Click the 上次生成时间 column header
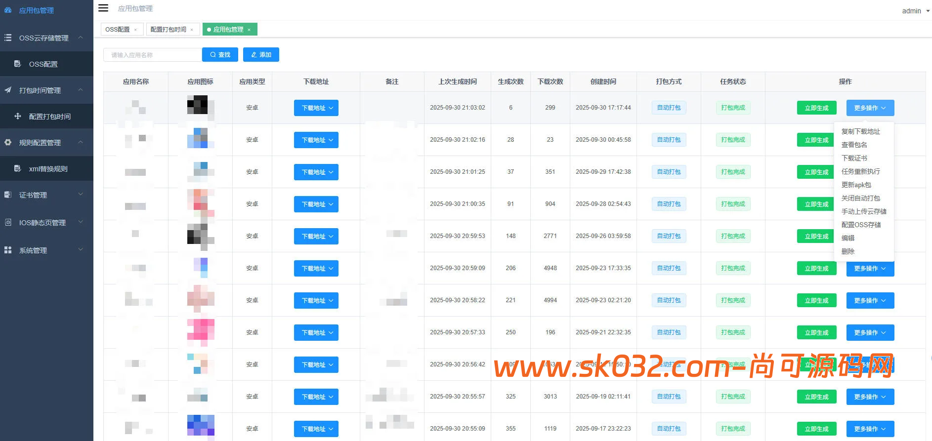The width and height of the screenshot is (932, 441). (x=458, y=81)
